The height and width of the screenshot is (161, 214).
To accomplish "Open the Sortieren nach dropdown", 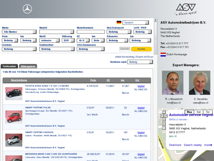I will coord(140,62).
